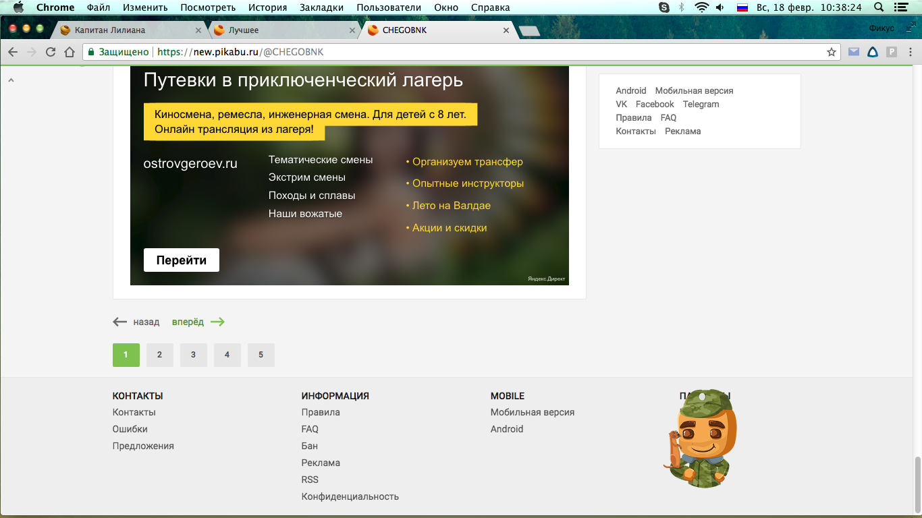Image resolution: width=922 pixels, height=518 pixels.
Task: Open Spotlight search magnifier in menu bar
Action: tap(878, 7)
